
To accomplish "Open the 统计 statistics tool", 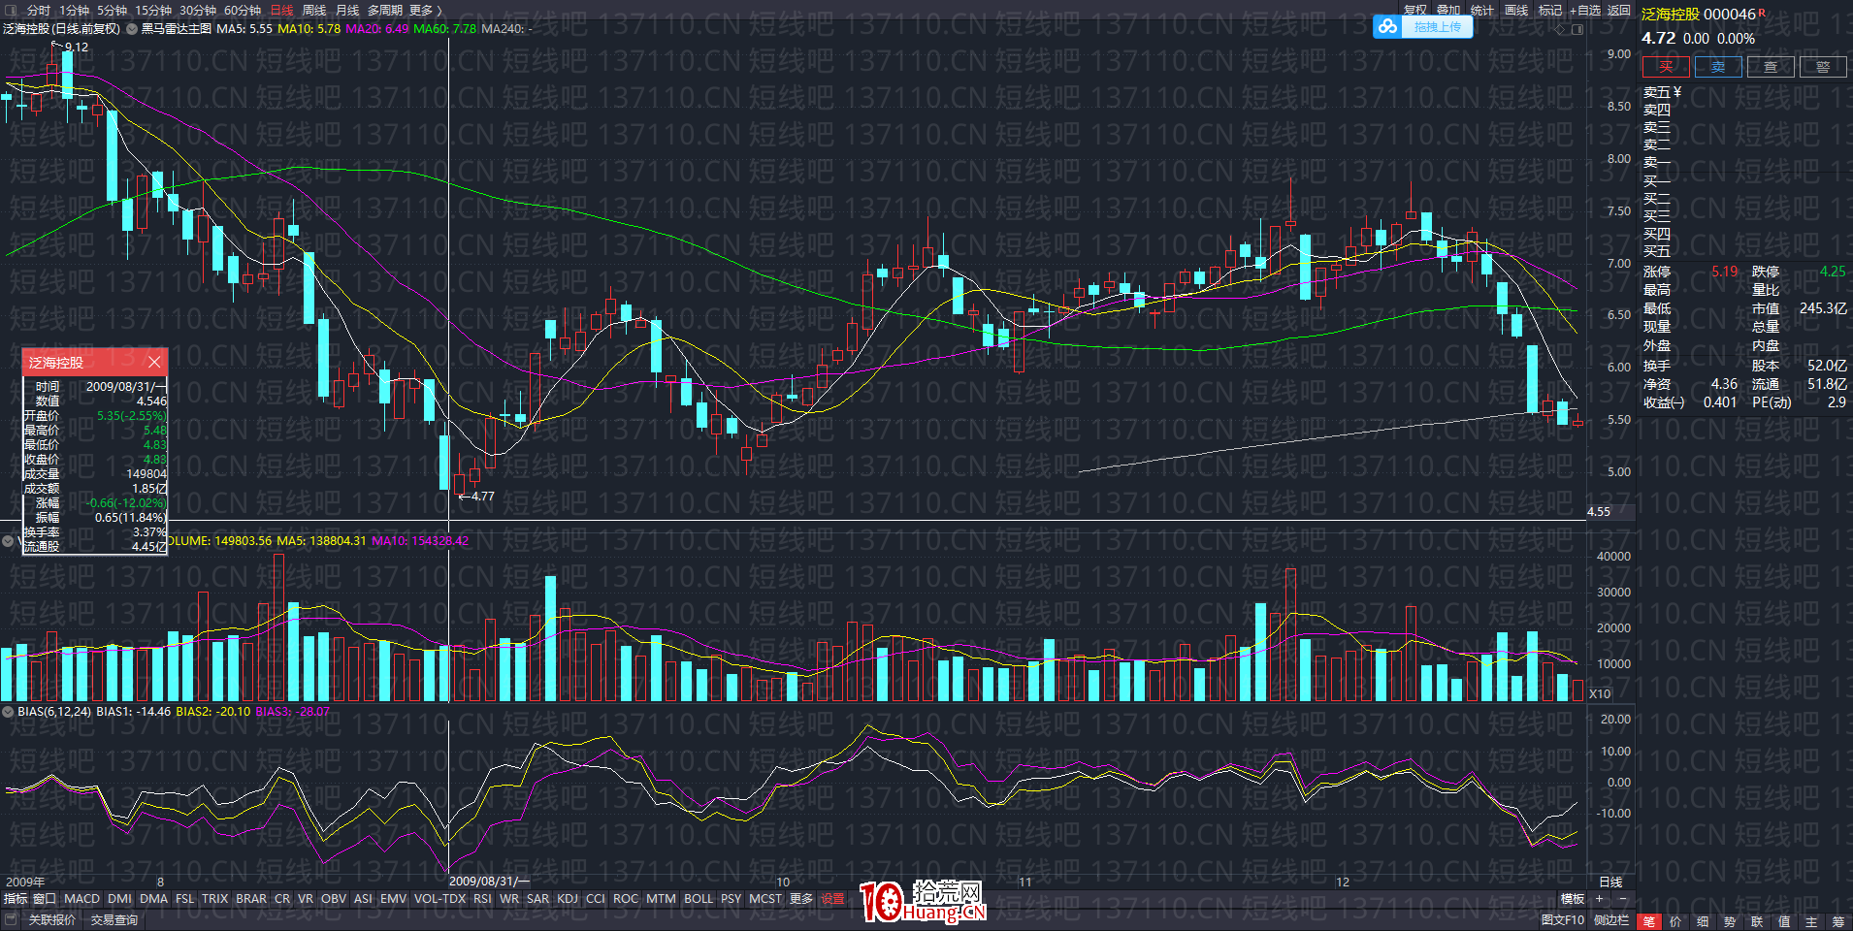I will coord(1482,10).
